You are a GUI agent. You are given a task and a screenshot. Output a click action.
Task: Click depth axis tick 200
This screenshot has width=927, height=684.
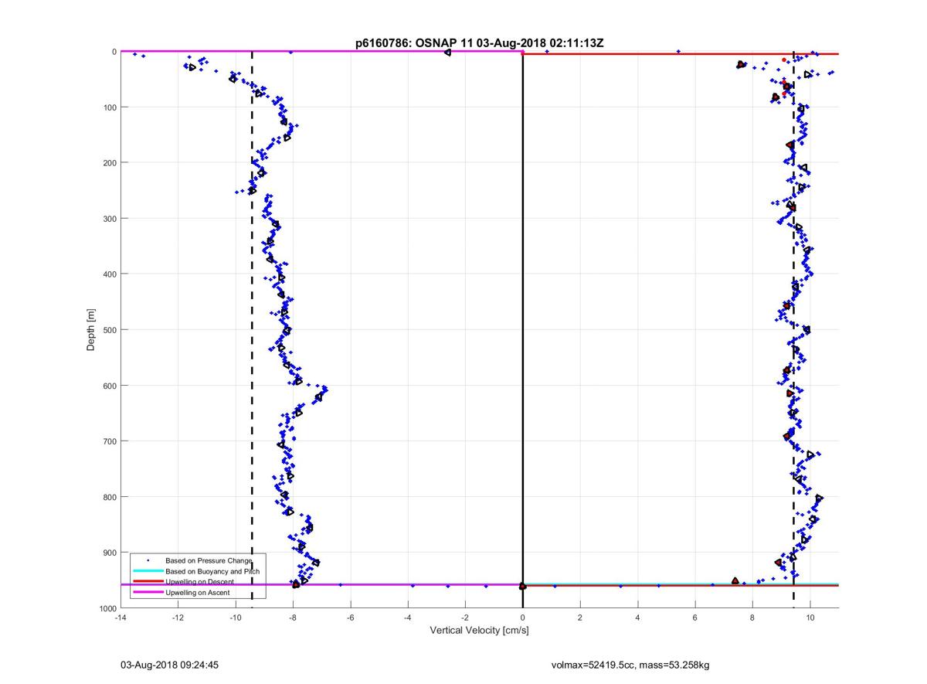click(x=108, y=163)
